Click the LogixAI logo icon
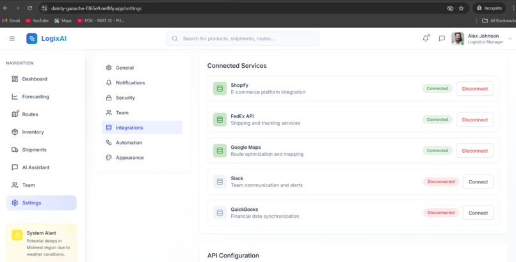 click(x=32, y=39)
